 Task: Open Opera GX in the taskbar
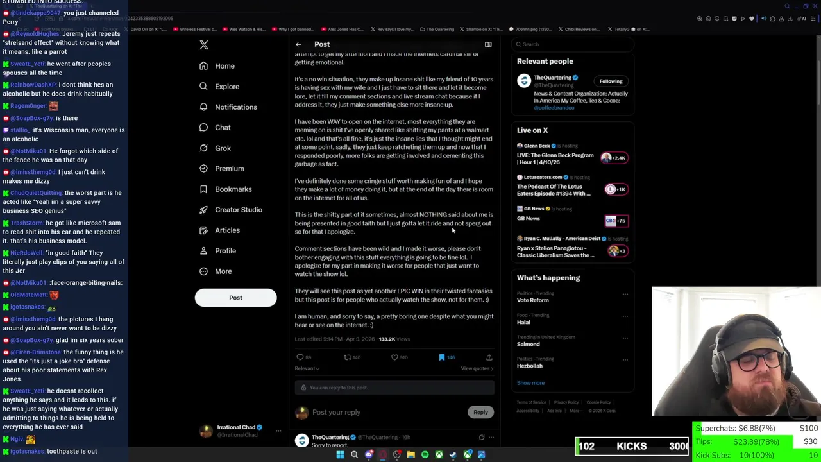click(383, 455)
